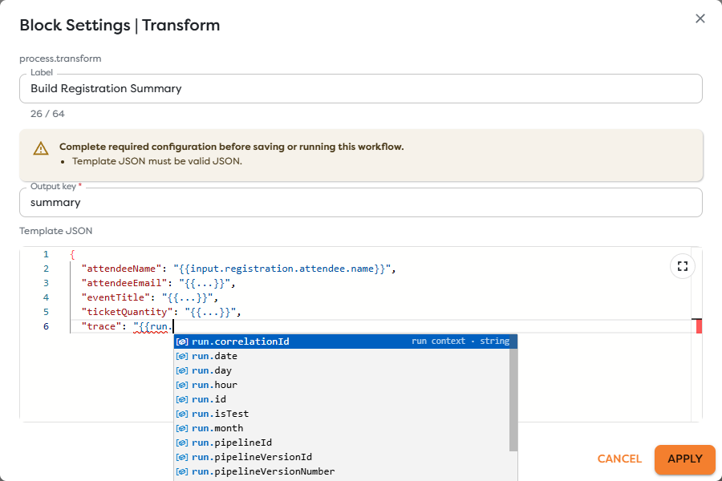Choose run.pipelineVersionNumber from autocomplete list

(342, 471)
